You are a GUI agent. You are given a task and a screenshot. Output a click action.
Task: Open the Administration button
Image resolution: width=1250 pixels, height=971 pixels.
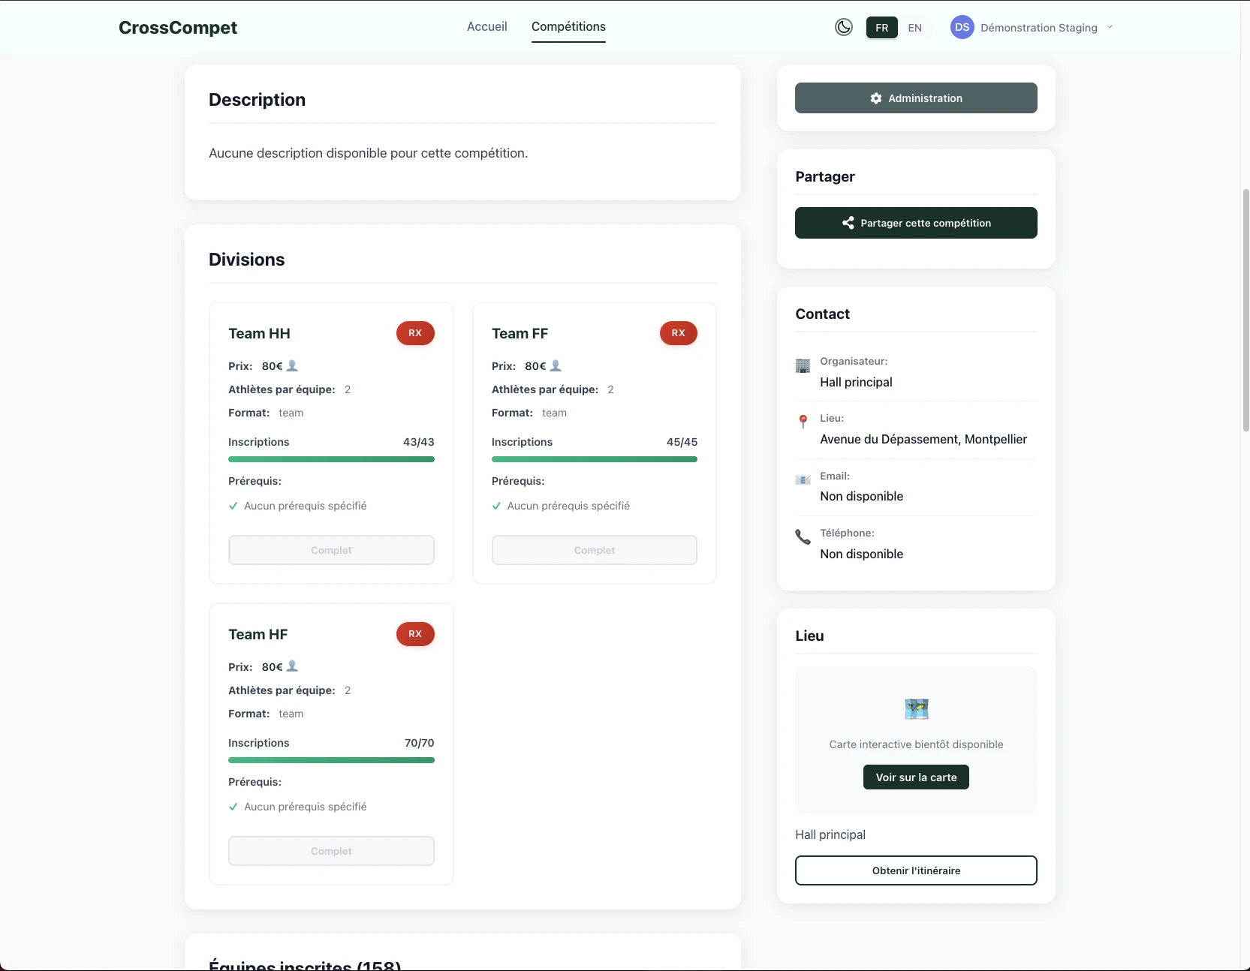(916, 98)
